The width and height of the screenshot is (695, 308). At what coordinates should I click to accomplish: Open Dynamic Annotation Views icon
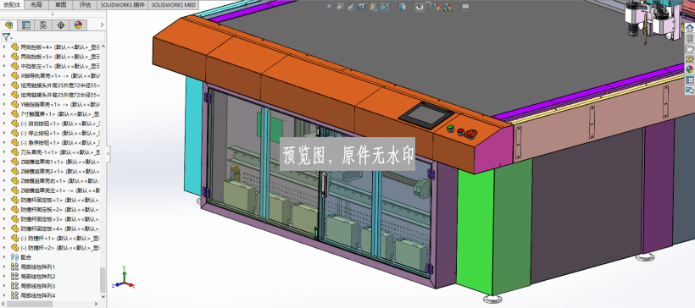[373, 7]
